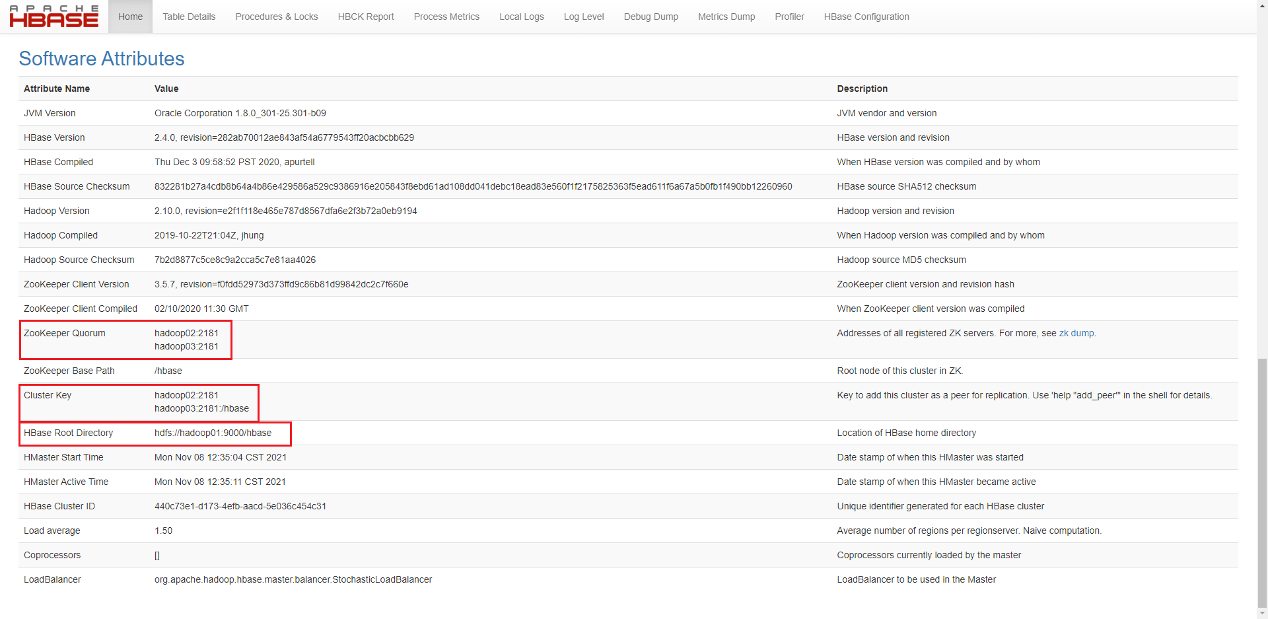Image resolution: width=1268 pixels, height=619 pixels.
Task: Select 02/10/2020 11:30 GMT value
Action: [201, 309]
